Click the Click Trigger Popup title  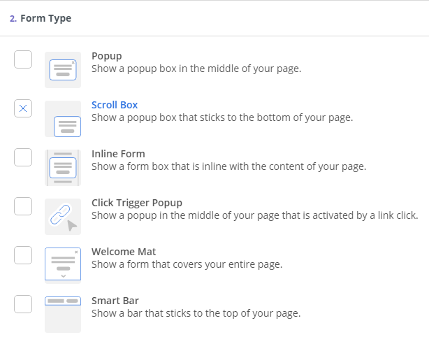[x=137, y=203]
